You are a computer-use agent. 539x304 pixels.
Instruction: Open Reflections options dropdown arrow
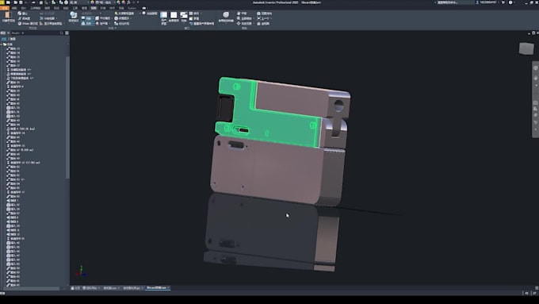93,23
